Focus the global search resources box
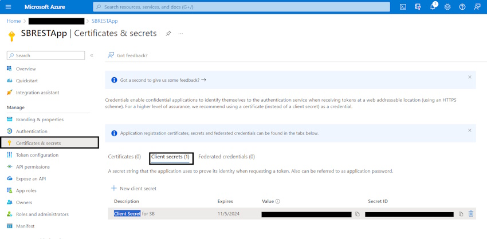This screenshot has height=239, width=487. click(x=241, y=7)
